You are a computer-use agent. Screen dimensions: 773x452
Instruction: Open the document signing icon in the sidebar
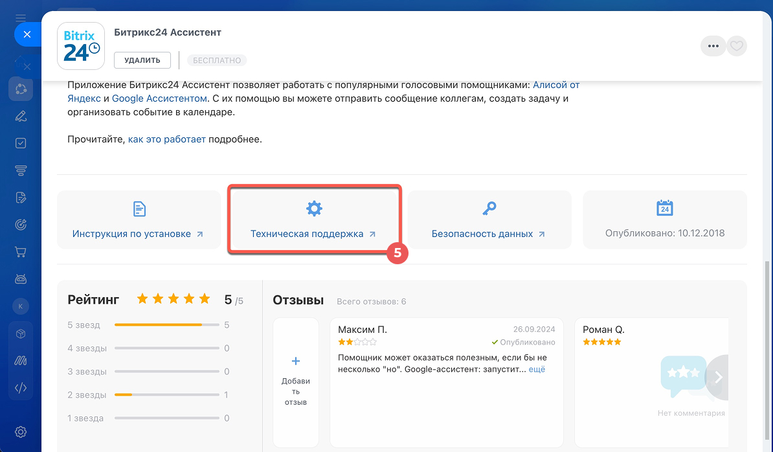coord(21,198)
